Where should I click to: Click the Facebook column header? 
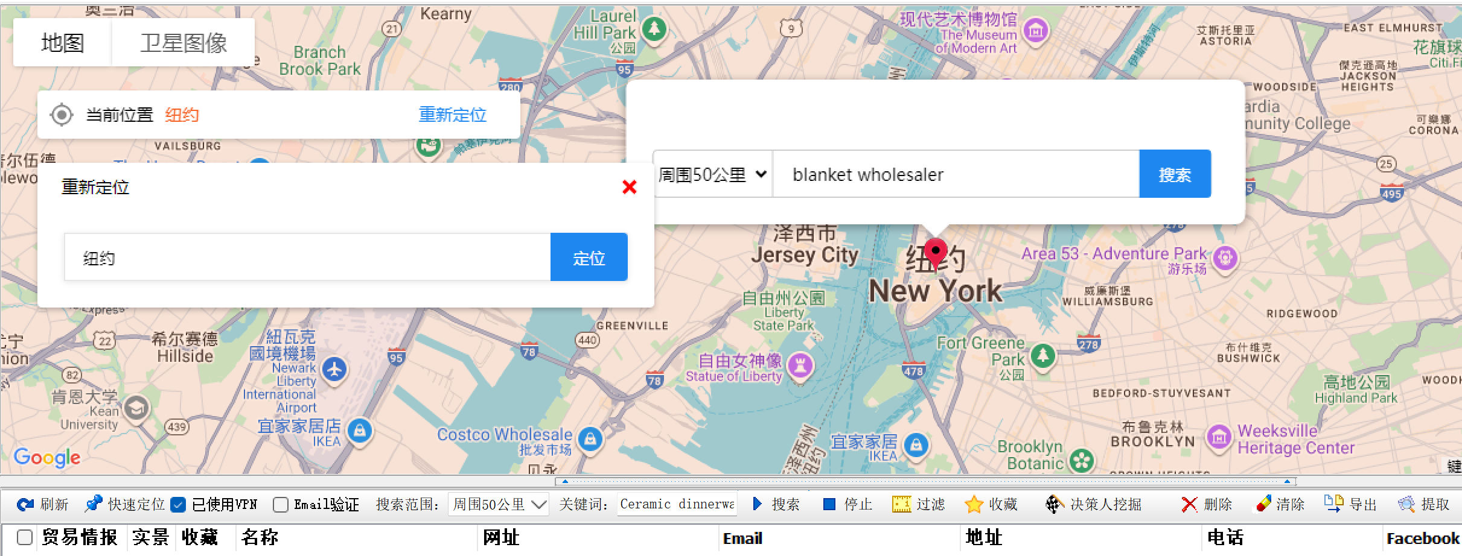coord(1423,539)
